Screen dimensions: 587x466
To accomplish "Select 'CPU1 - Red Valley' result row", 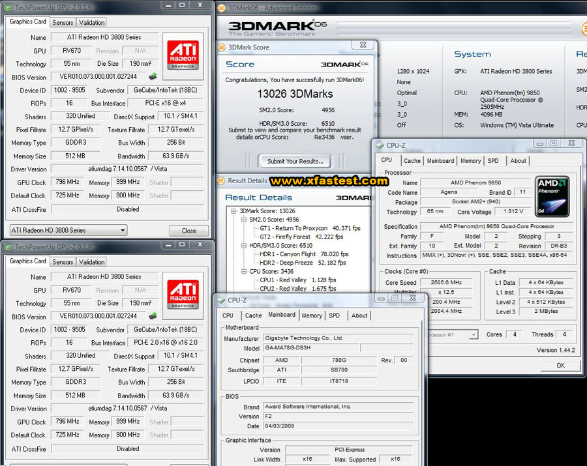I will click(298, 280).
